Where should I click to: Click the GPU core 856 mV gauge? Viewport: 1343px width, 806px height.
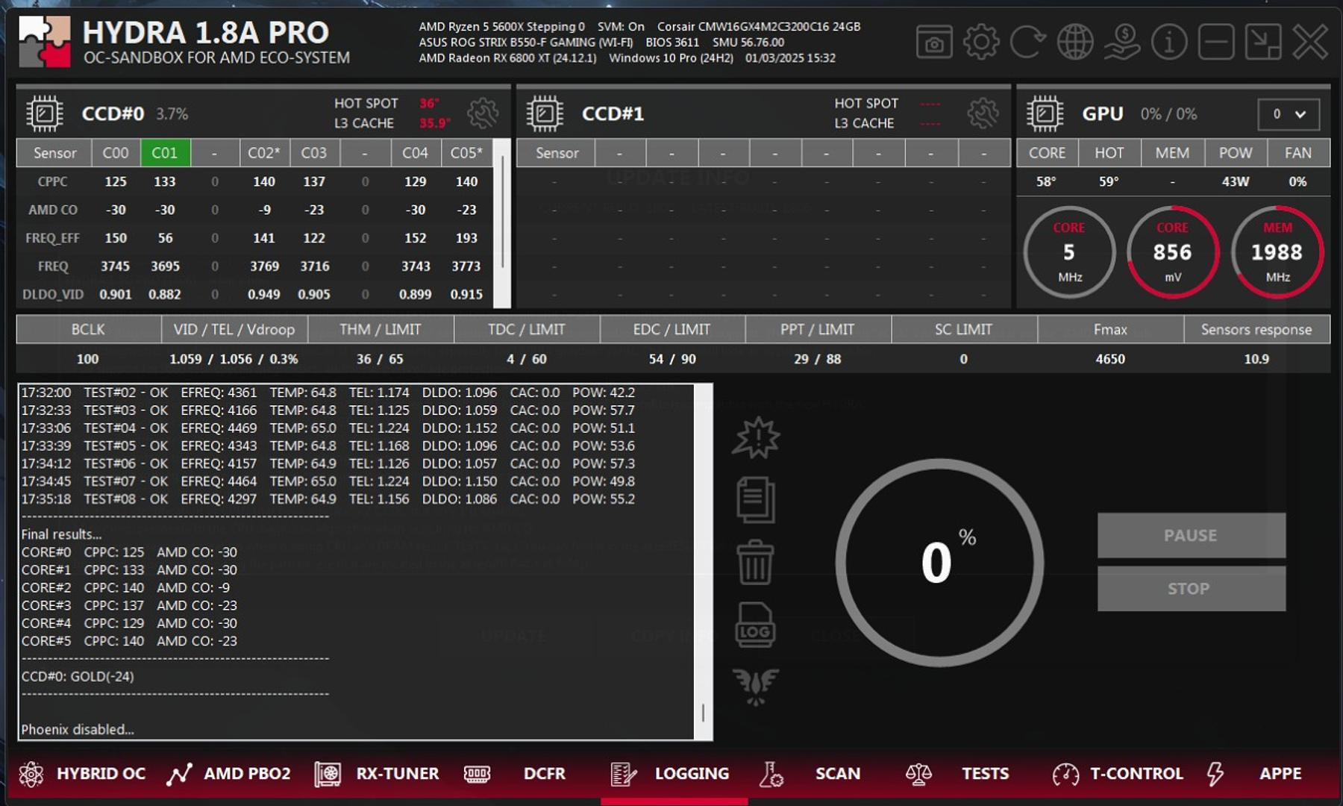pyautogui.click(x=1173, y=252)
